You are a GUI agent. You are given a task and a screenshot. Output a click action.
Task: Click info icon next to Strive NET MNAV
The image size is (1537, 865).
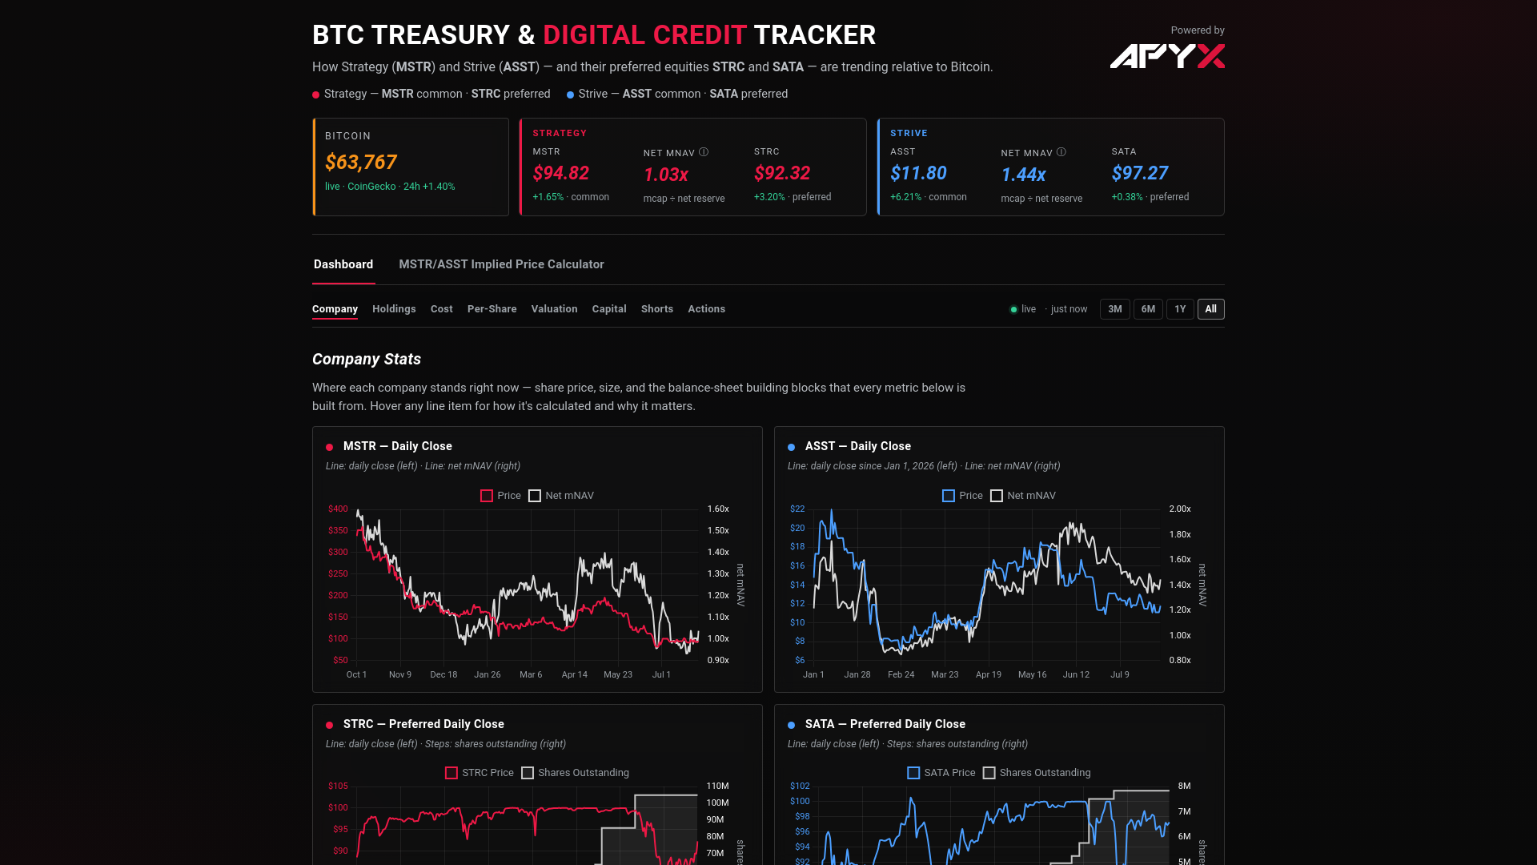tap(1061, 152)
